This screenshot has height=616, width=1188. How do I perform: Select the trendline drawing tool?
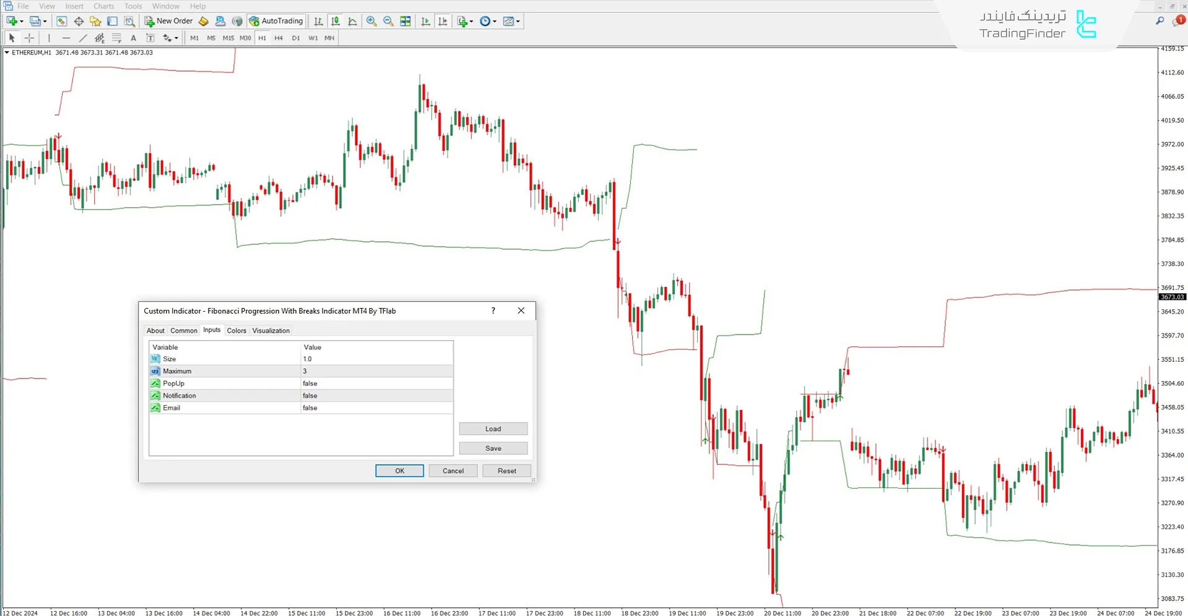click(x=83, y=38)
